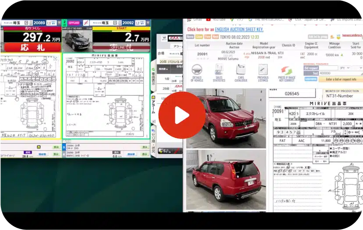Click the Gmail bookmark in the bookmarks bar

pyautogui.click(x=197, y=19)
